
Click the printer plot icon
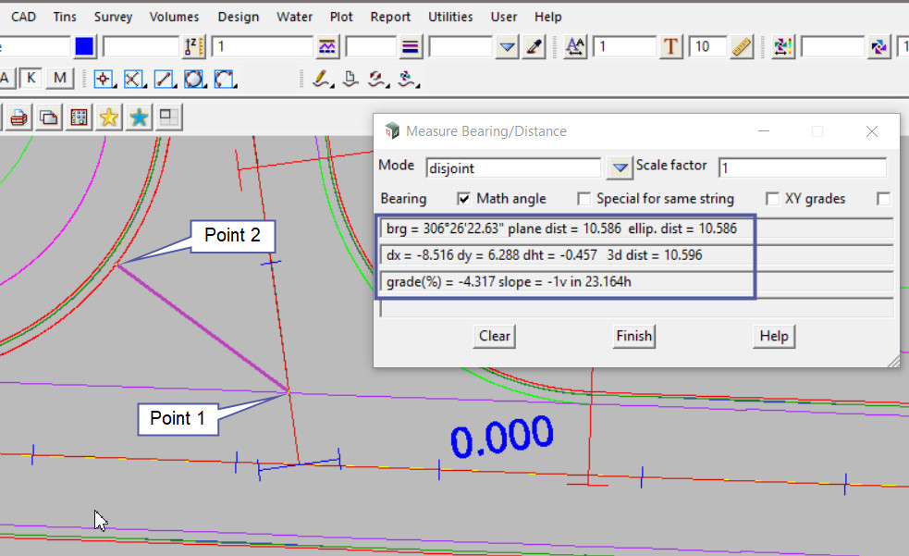19,117
